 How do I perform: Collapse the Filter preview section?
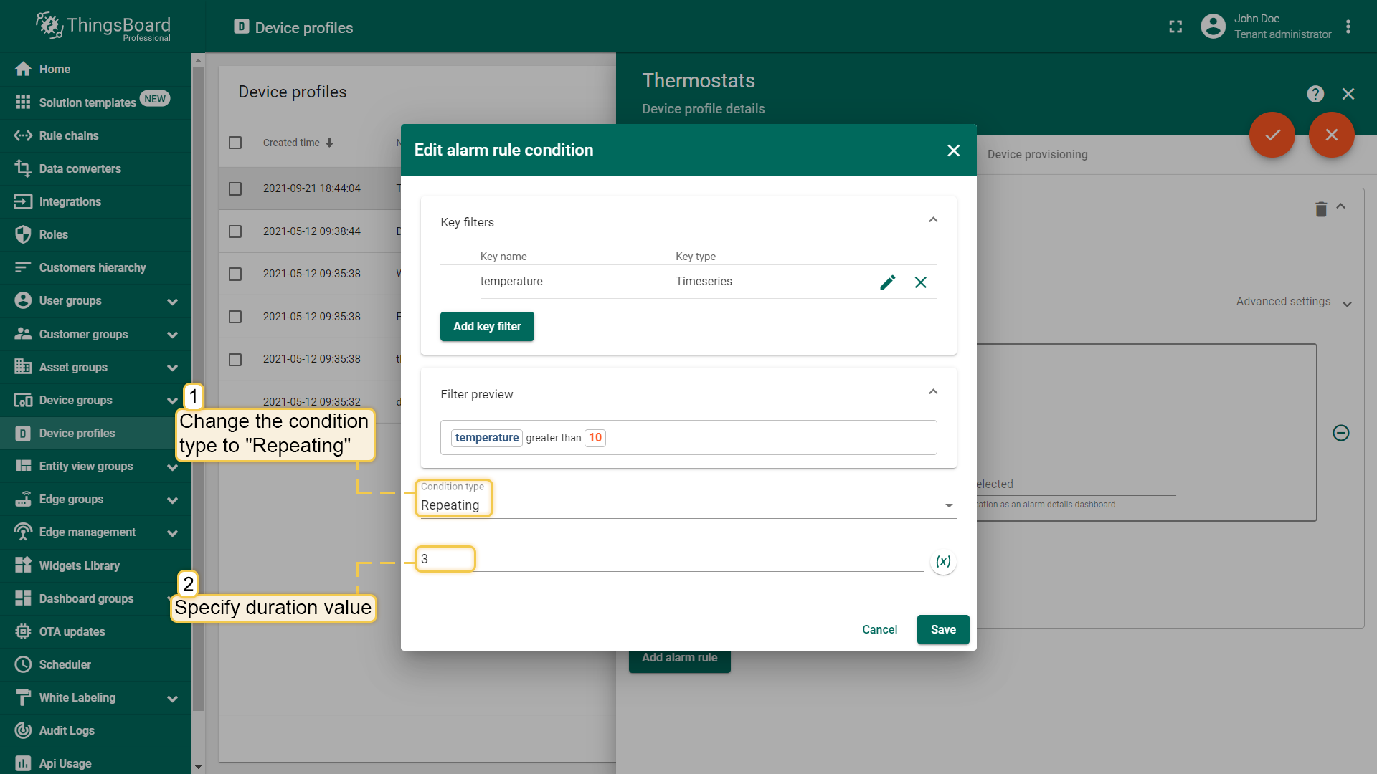[933, 392]
